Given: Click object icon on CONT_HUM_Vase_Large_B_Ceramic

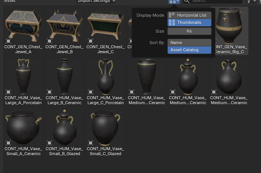Looking at the screenshot, I should pyautogui.click(x=49, y=92).
